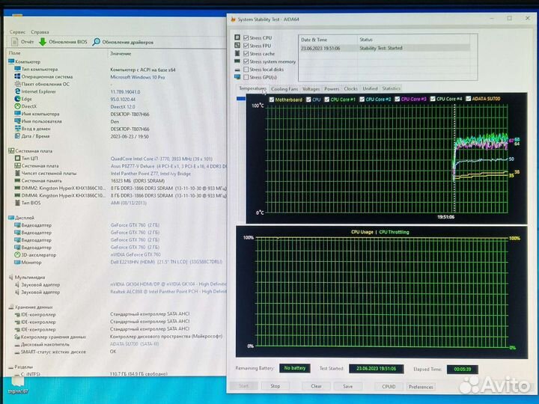The width and height of the screenshot is (539, 404).
Task: Select the Edge browser icon row
Action: pos(17,99)
